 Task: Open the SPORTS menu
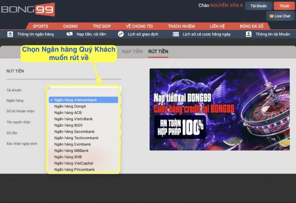40,26
